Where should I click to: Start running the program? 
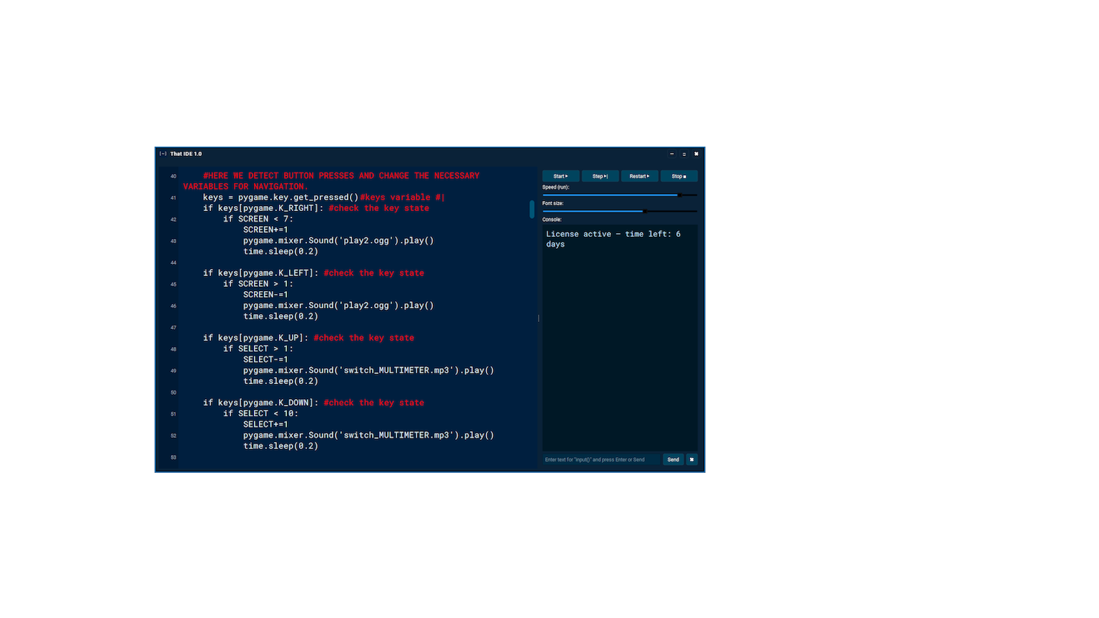(561, 176)
